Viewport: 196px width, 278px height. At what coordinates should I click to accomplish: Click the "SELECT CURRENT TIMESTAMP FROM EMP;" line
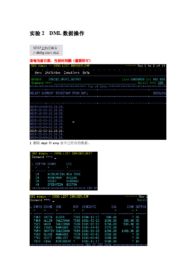[x=59, y=93]
